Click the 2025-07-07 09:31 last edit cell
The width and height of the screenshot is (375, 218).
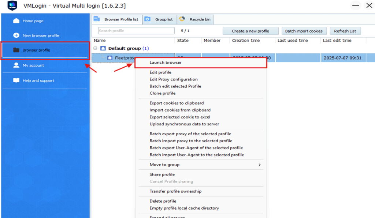tap(342, 58)
